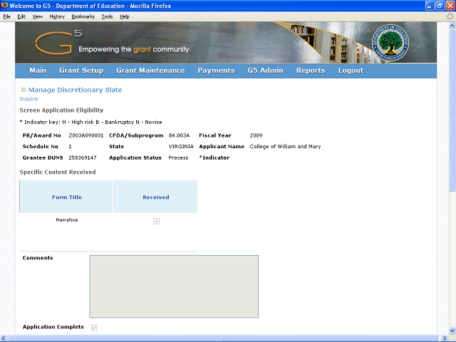Minimize the Firefox window
The height and width of the screenshot is (342, 456).
click(x=430, y=6)
